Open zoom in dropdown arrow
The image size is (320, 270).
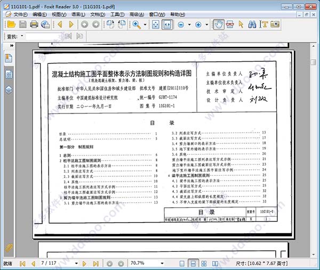pyautogui.click(x=207, y=24)
